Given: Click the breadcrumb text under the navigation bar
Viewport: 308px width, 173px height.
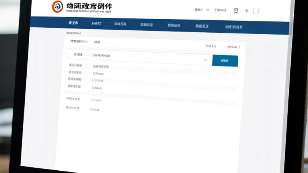Looking at the screenshot, I should pyautogui.click(x=74, y=33).
